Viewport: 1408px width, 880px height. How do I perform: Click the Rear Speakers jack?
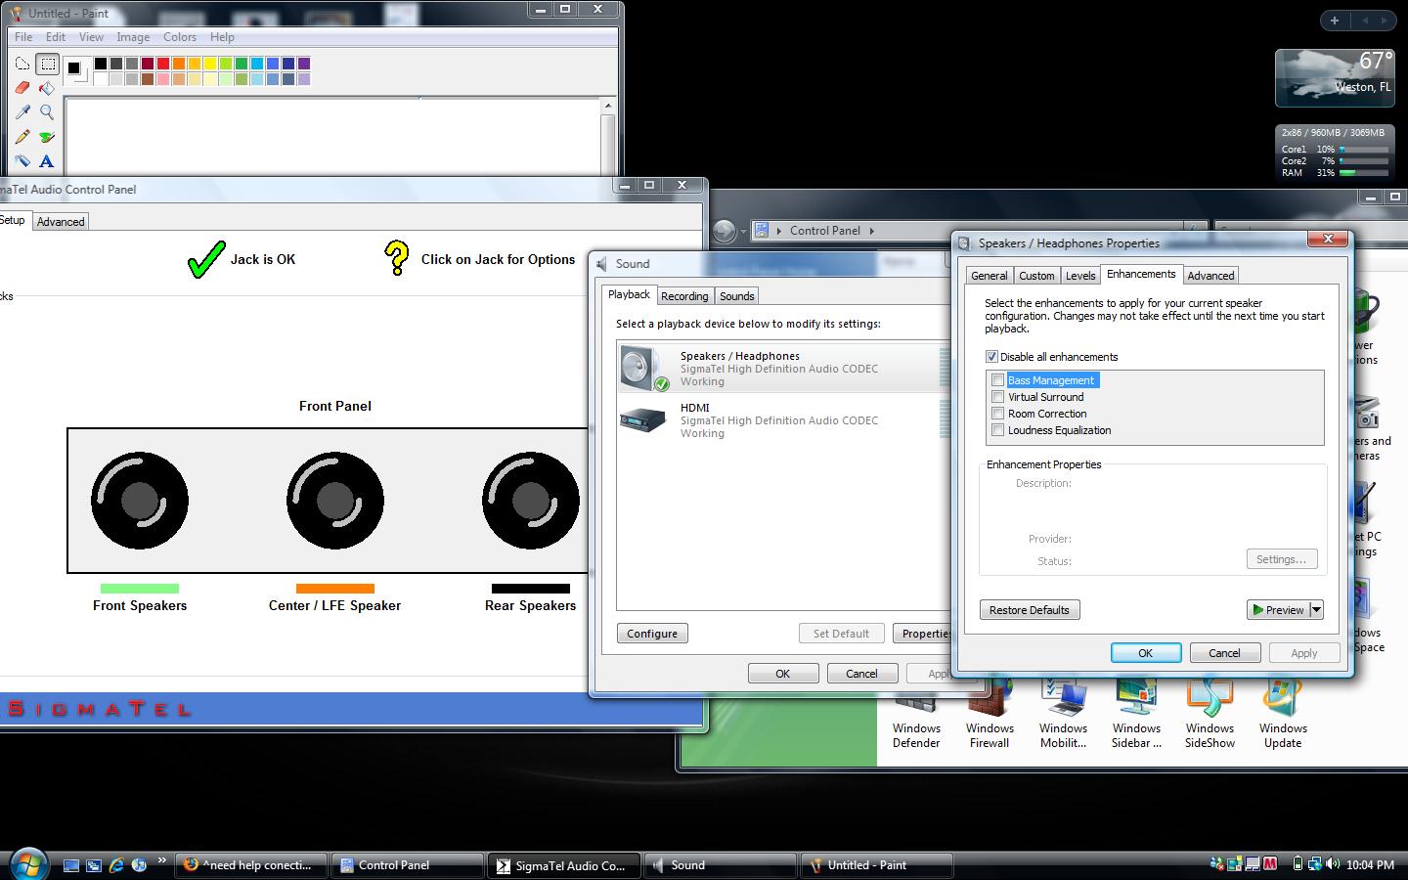pyautogui.click(x=531, y=501)
